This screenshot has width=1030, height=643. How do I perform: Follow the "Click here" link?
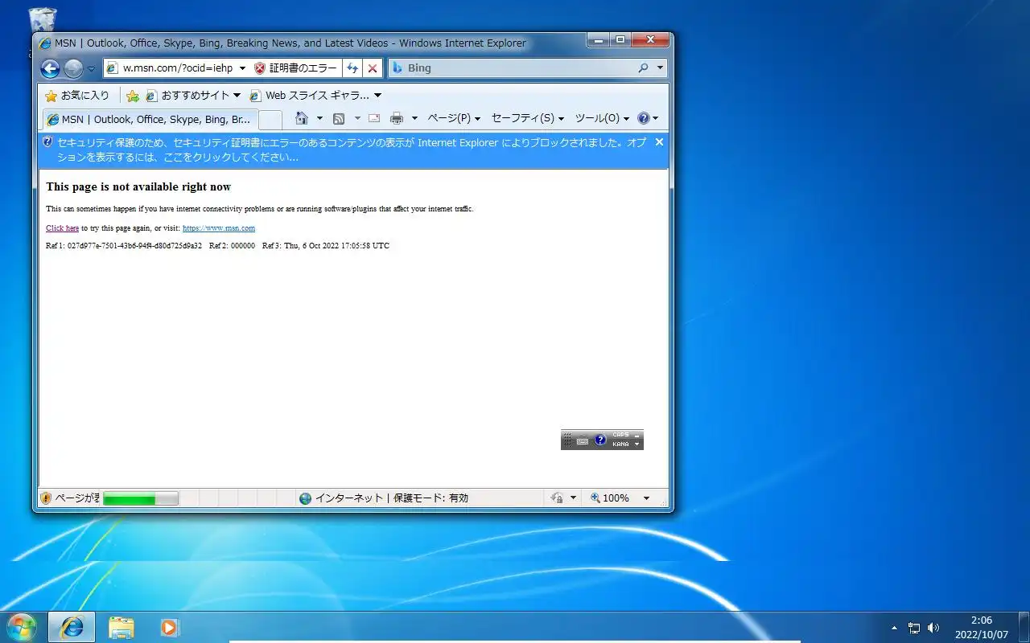62,228
